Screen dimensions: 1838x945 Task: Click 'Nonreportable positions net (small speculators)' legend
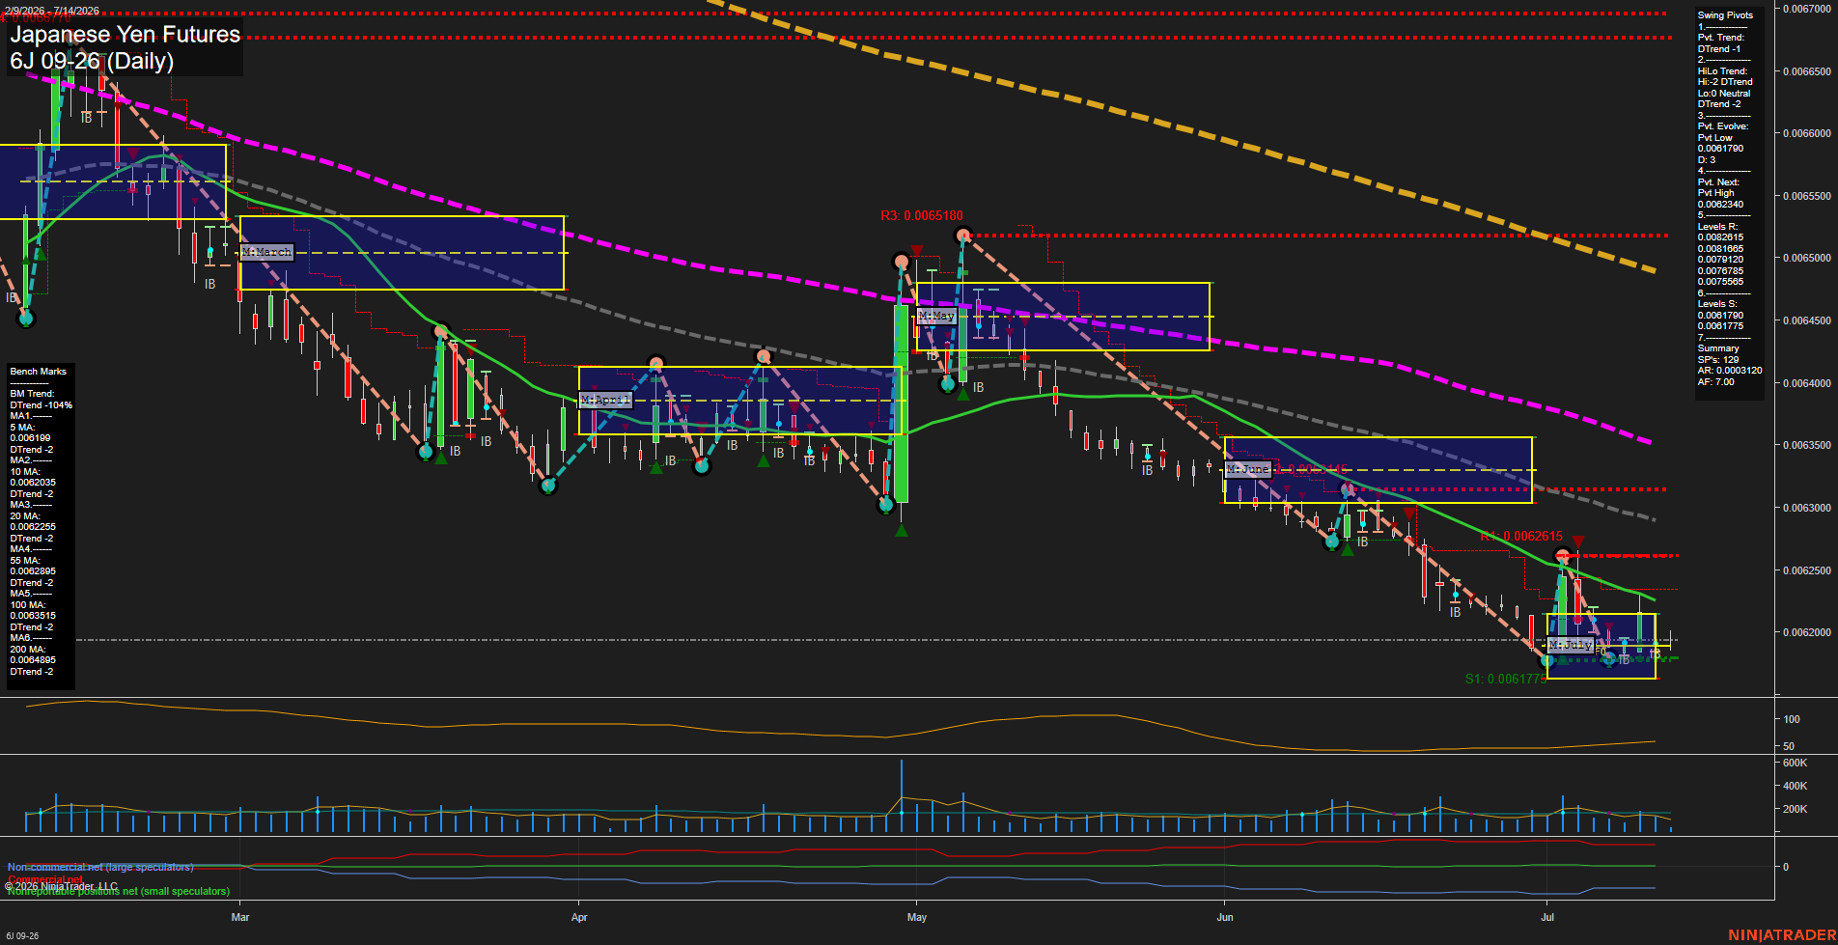(119, 892)
